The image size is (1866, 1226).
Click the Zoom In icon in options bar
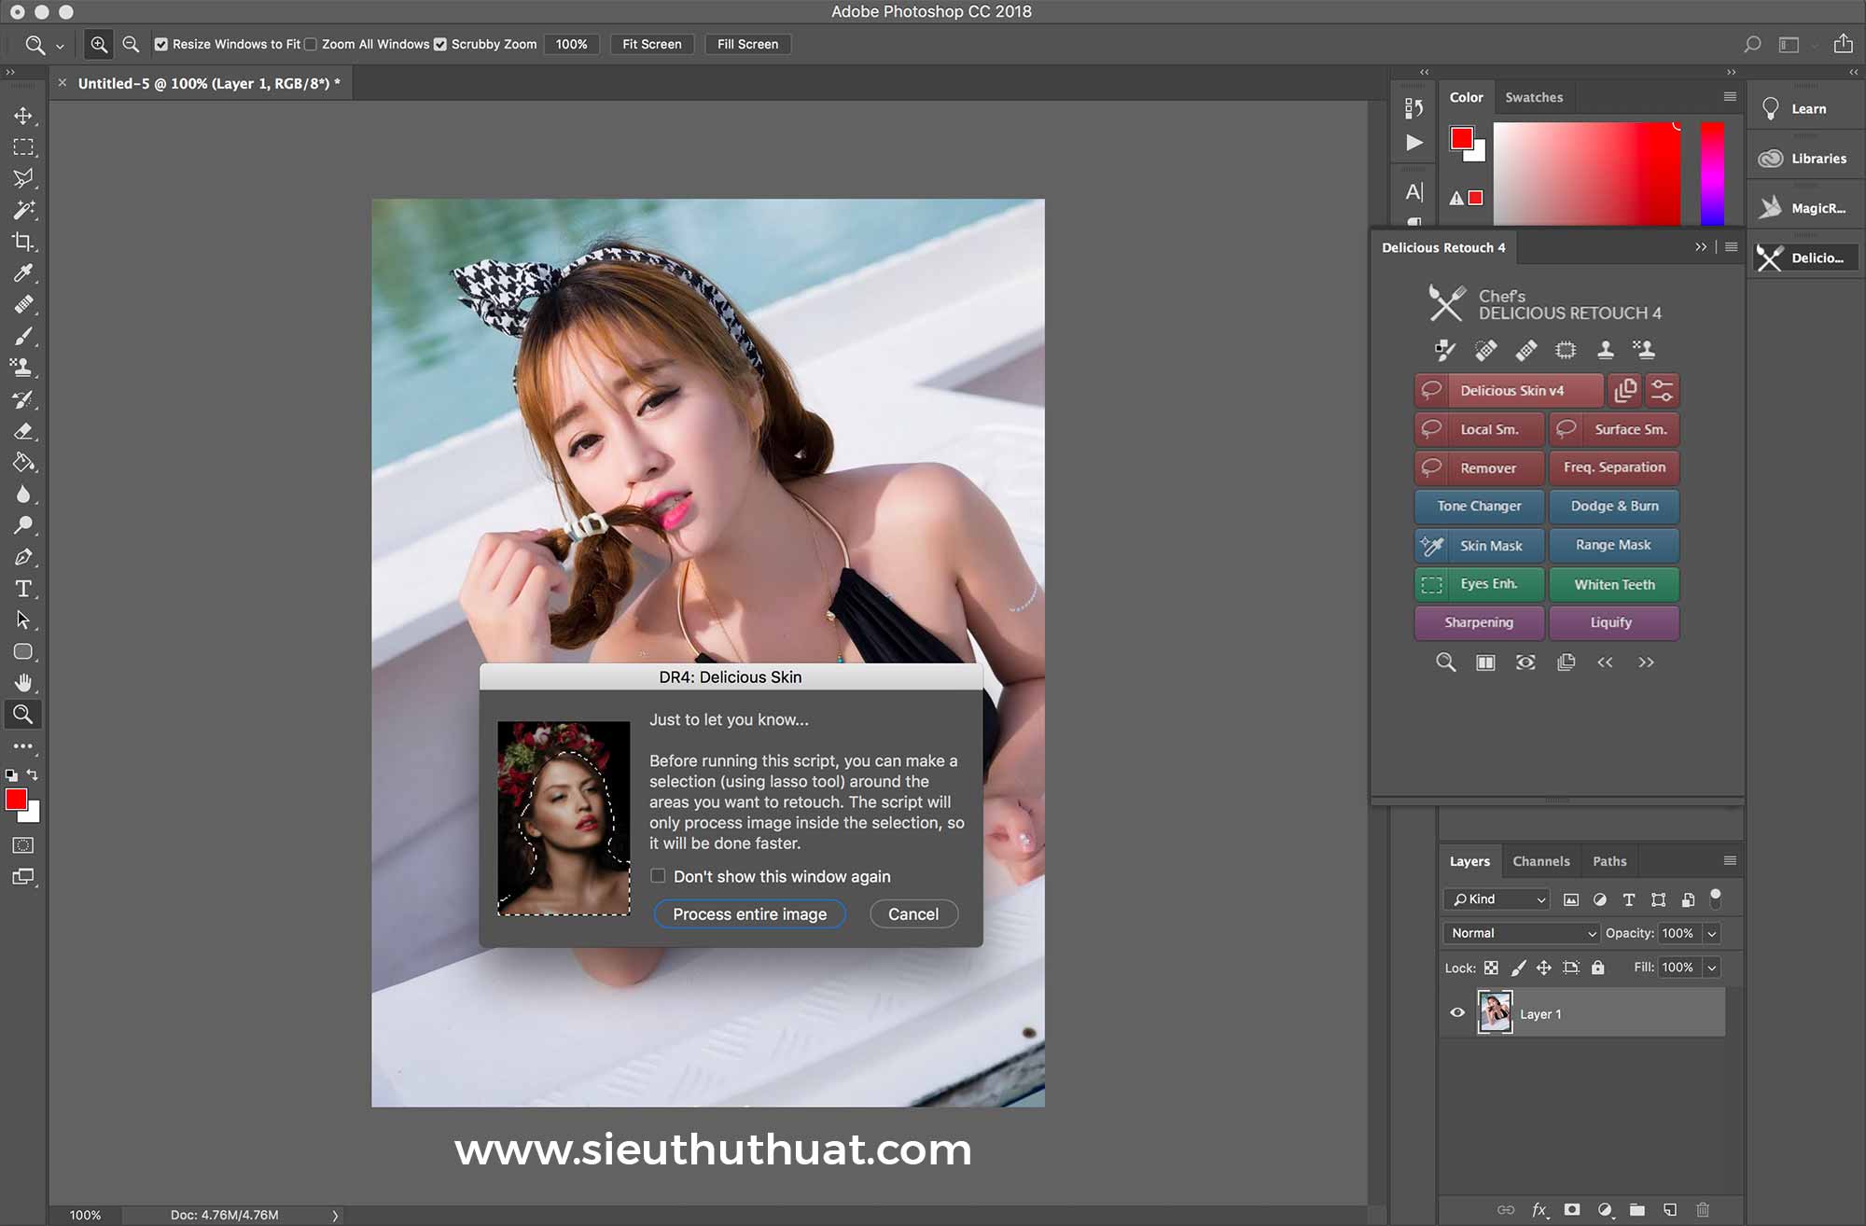pyautogui.click(x=99, y=44)
